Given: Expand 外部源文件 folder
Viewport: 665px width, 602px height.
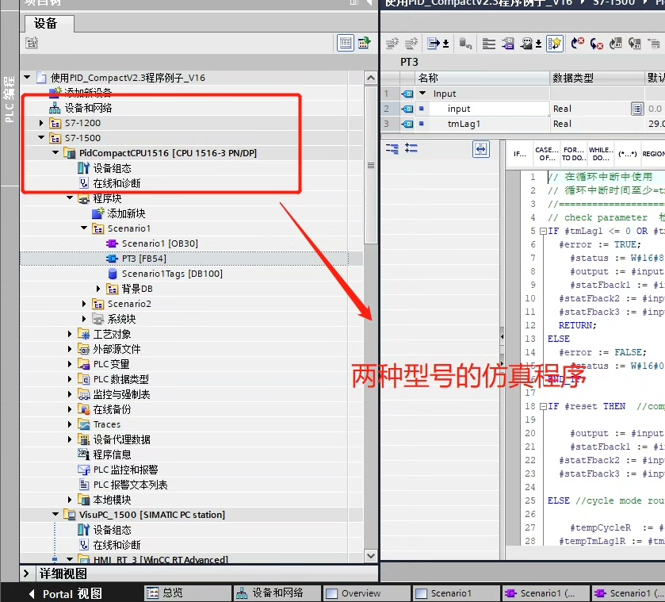Looking at the screenshot, I should (70, 349).
